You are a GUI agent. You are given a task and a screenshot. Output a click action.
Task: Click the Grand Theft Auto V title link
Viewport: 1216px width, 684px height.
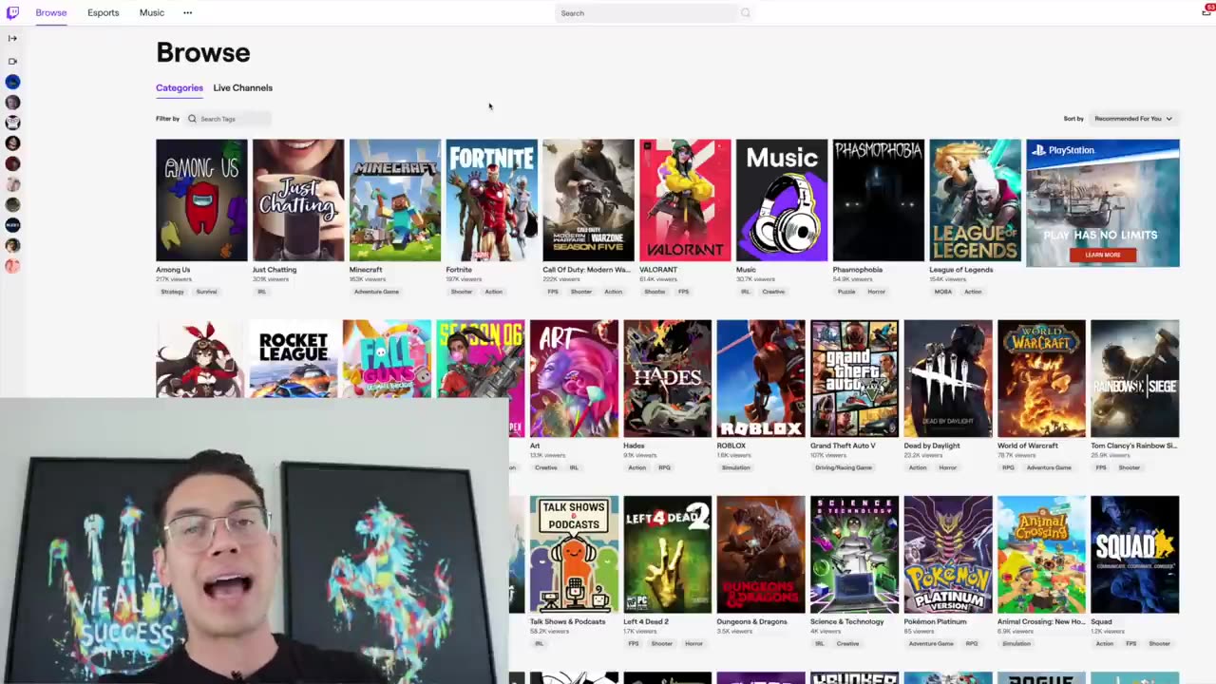pyautogui.click(x=843, y=446)
